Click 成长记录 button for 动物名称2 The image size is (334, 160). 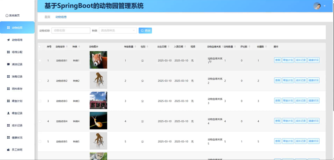[x=301, y=80]
